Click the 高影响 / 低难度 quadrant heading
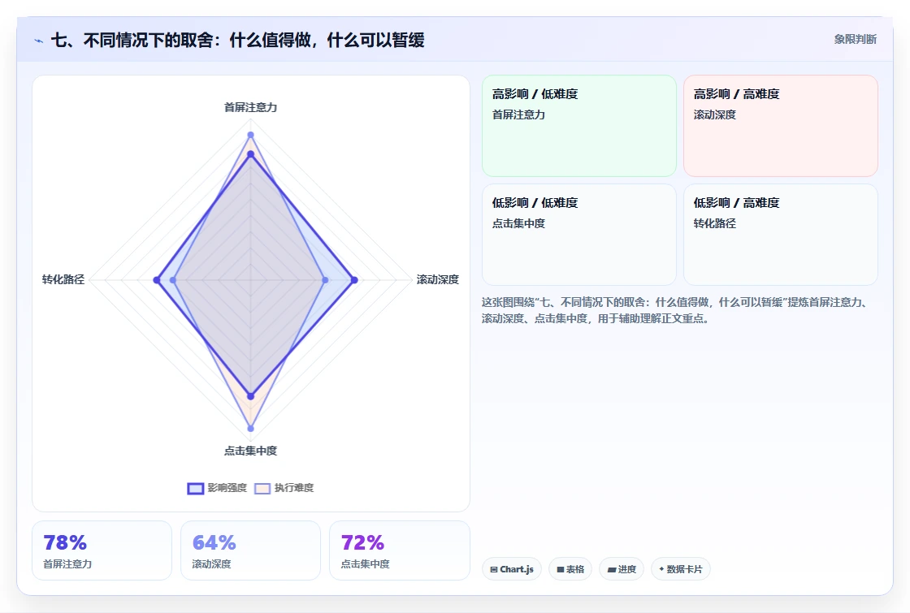910x613 pixels. pos(535,94)
